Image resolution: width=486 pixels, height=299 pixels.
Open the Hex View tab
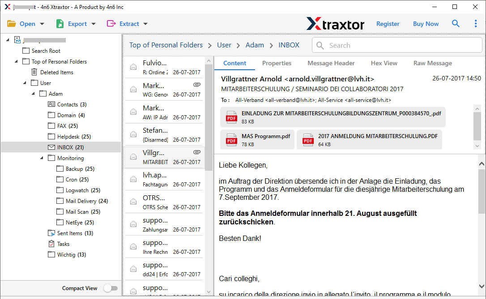point(384,63)
